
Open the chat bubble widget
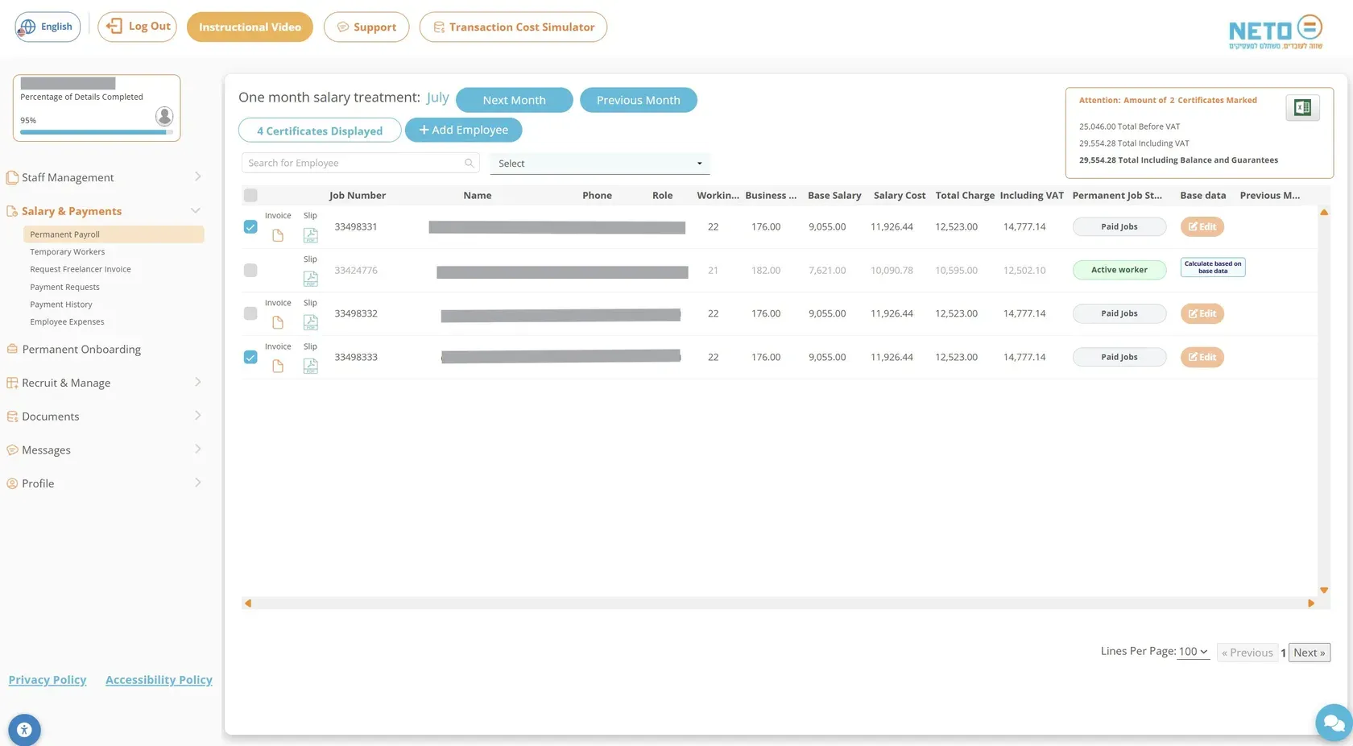coord(1334,723)
